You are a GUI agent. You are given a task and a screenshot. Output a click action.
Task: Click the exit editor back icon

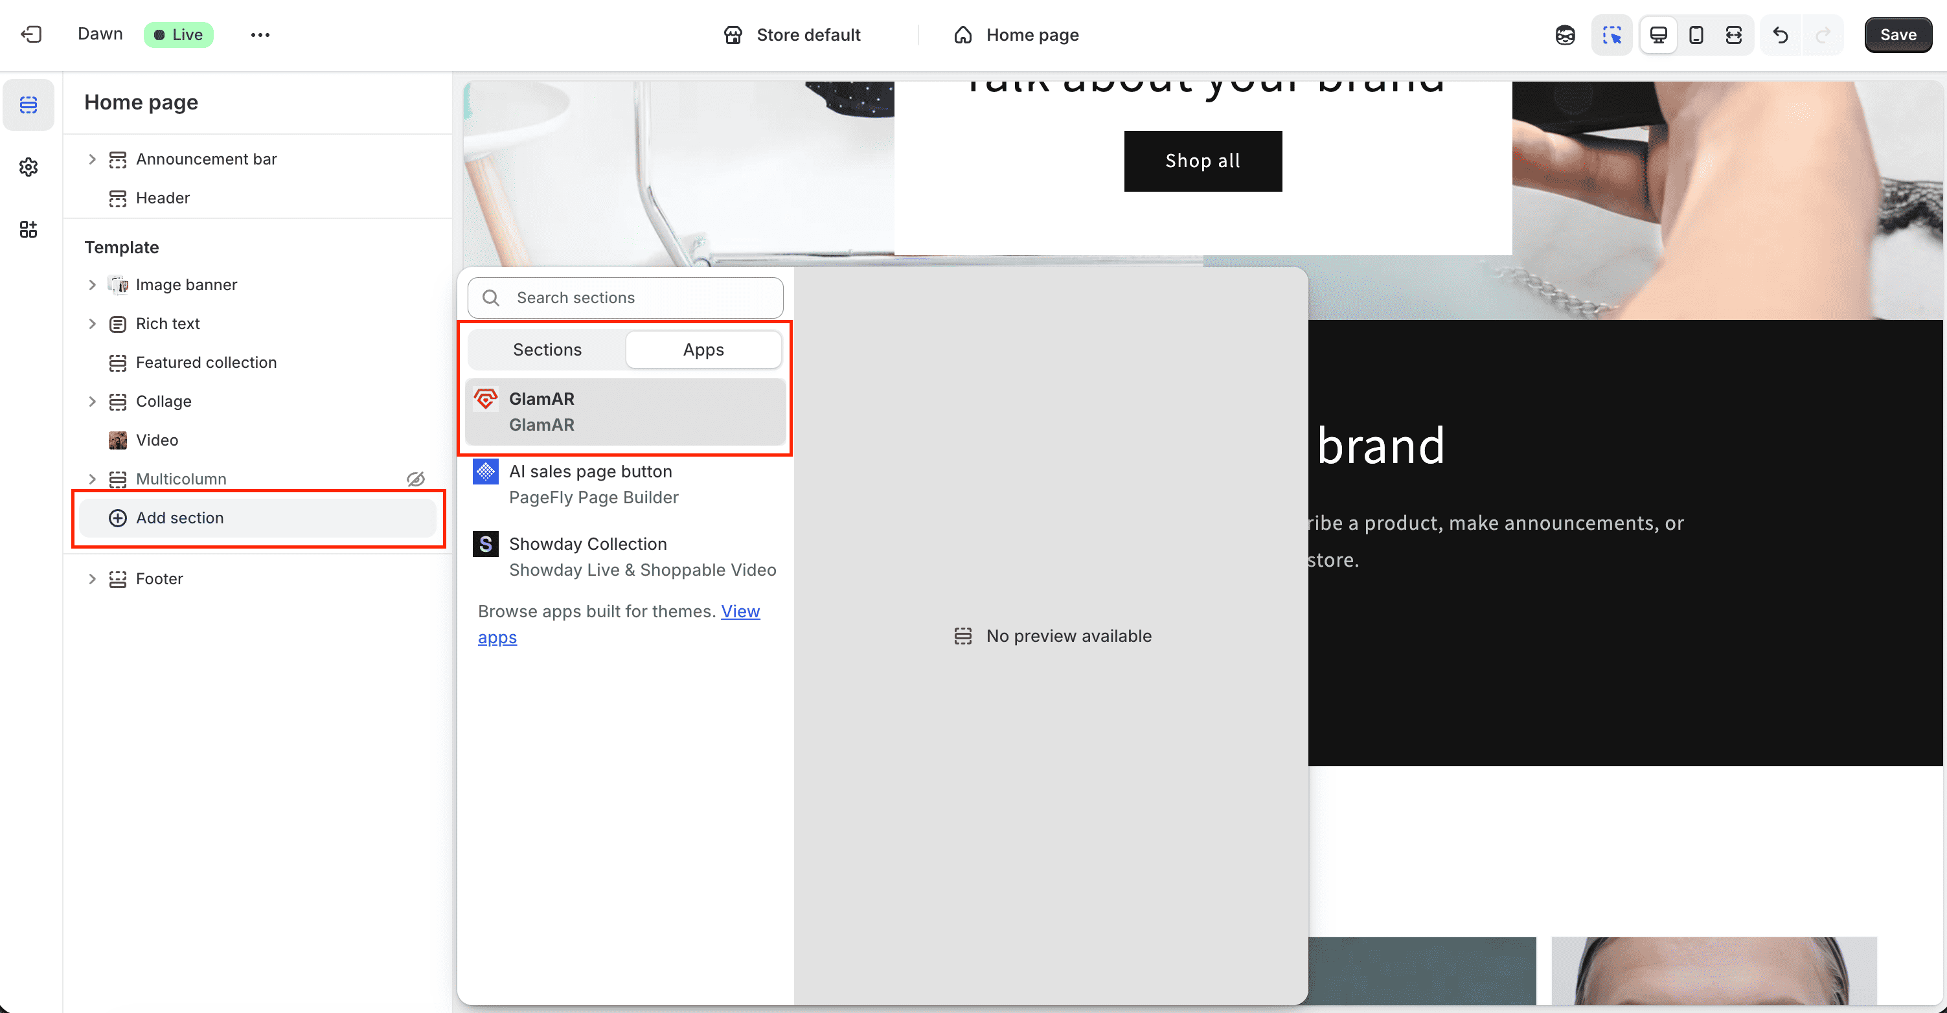31,35
